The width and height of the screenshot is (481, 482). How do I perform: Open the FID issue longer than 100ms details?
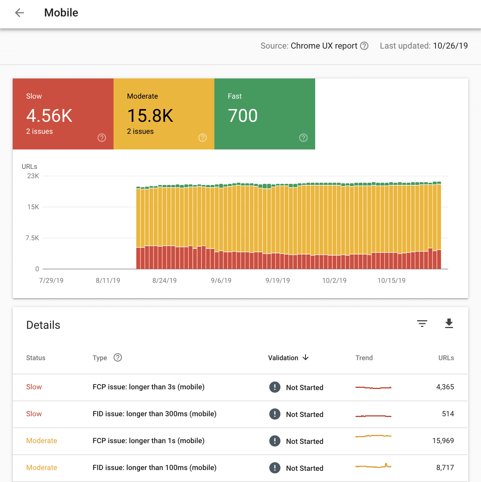pyautogui.click(x=154, y=468)
